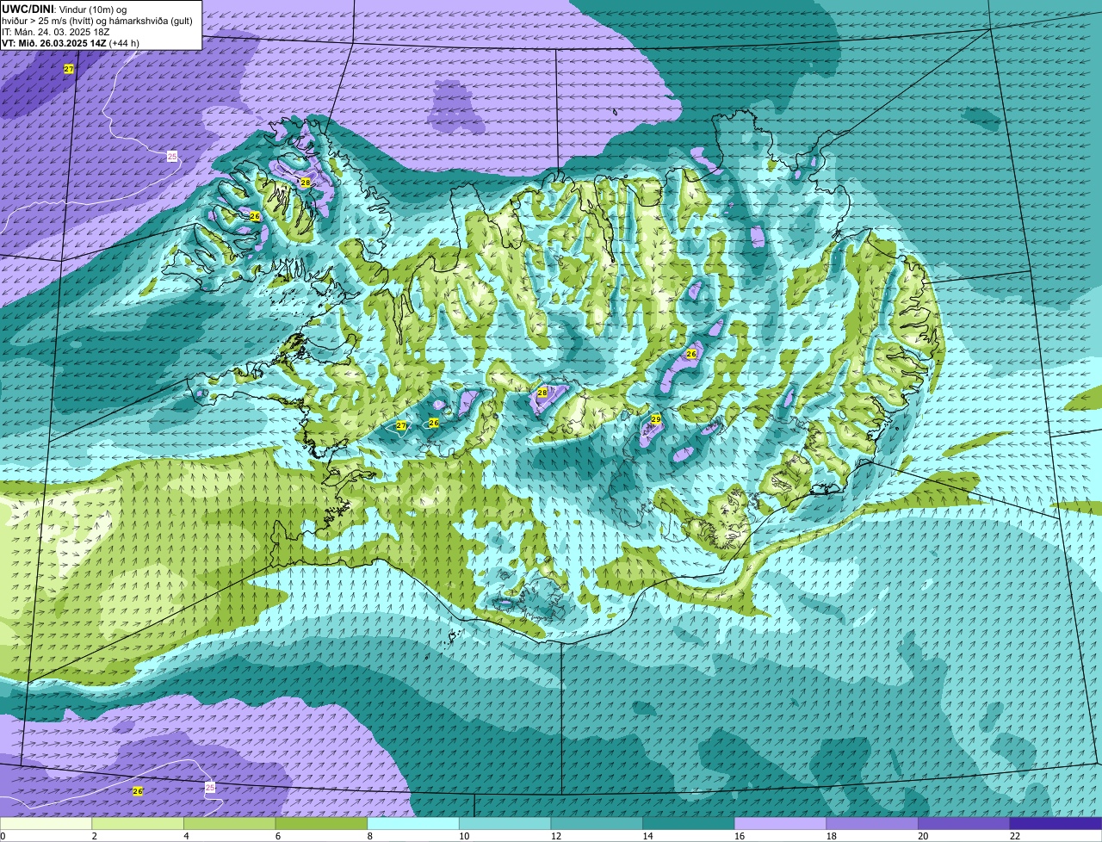Click the legend tick label 8
This screenshot has width=1102, height=842.
369,836
